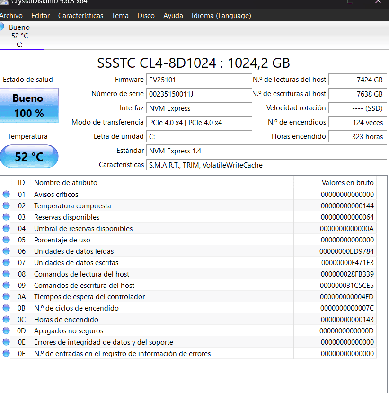Open the Editar menu
The image size is (389, 393).
pyautogui.click(x=40, y=16)
